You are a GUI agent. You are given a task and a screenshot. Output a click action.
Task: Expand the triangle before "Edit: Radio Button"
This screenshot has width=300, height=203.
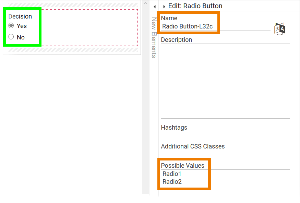point(164,7)
